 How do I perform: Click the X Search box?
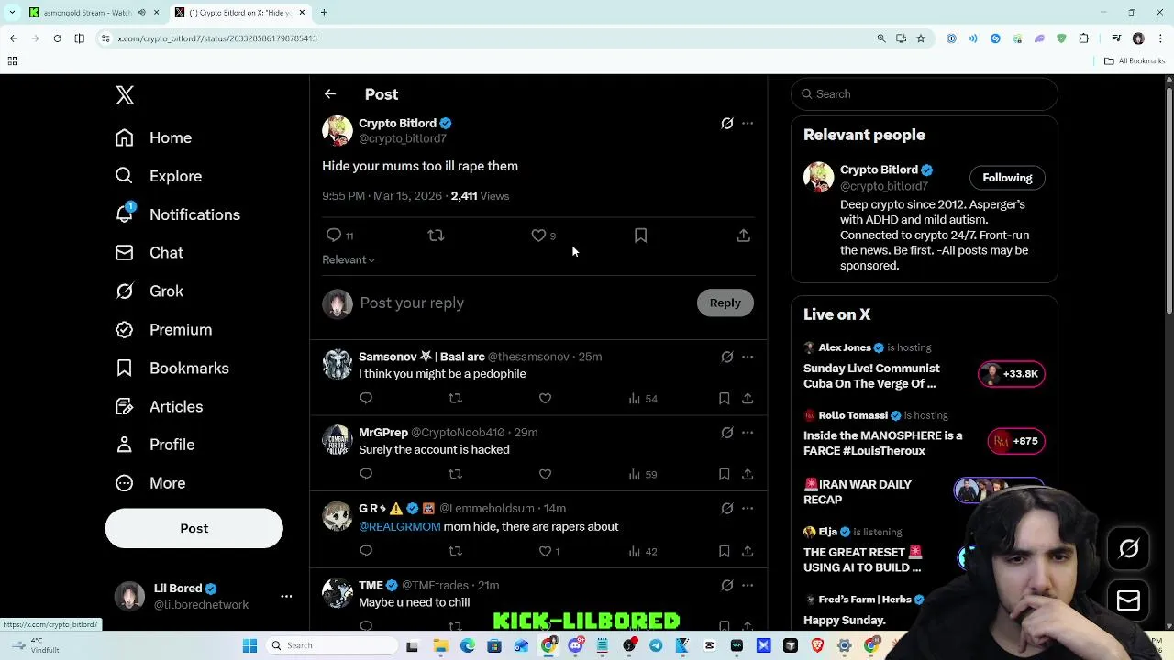pyautogui.click(x=925, y=93)
